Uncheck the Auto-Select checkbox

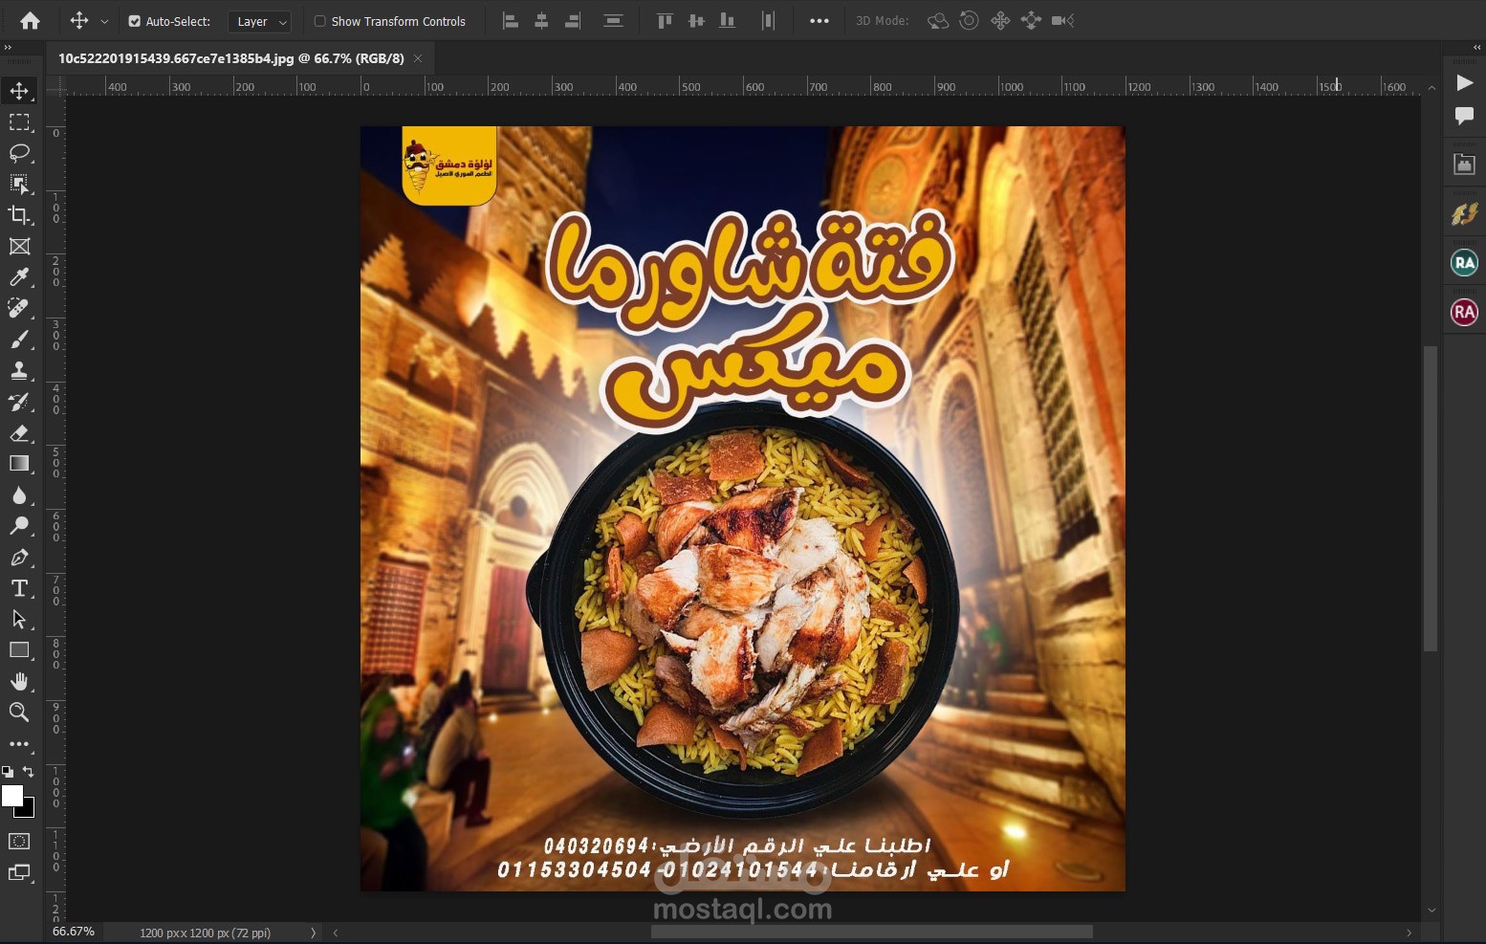tap(135, 21)
